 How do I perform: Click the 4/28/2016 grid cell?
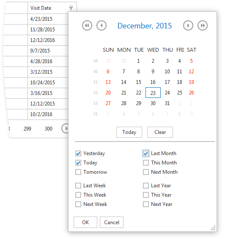(x=48, y=61)
